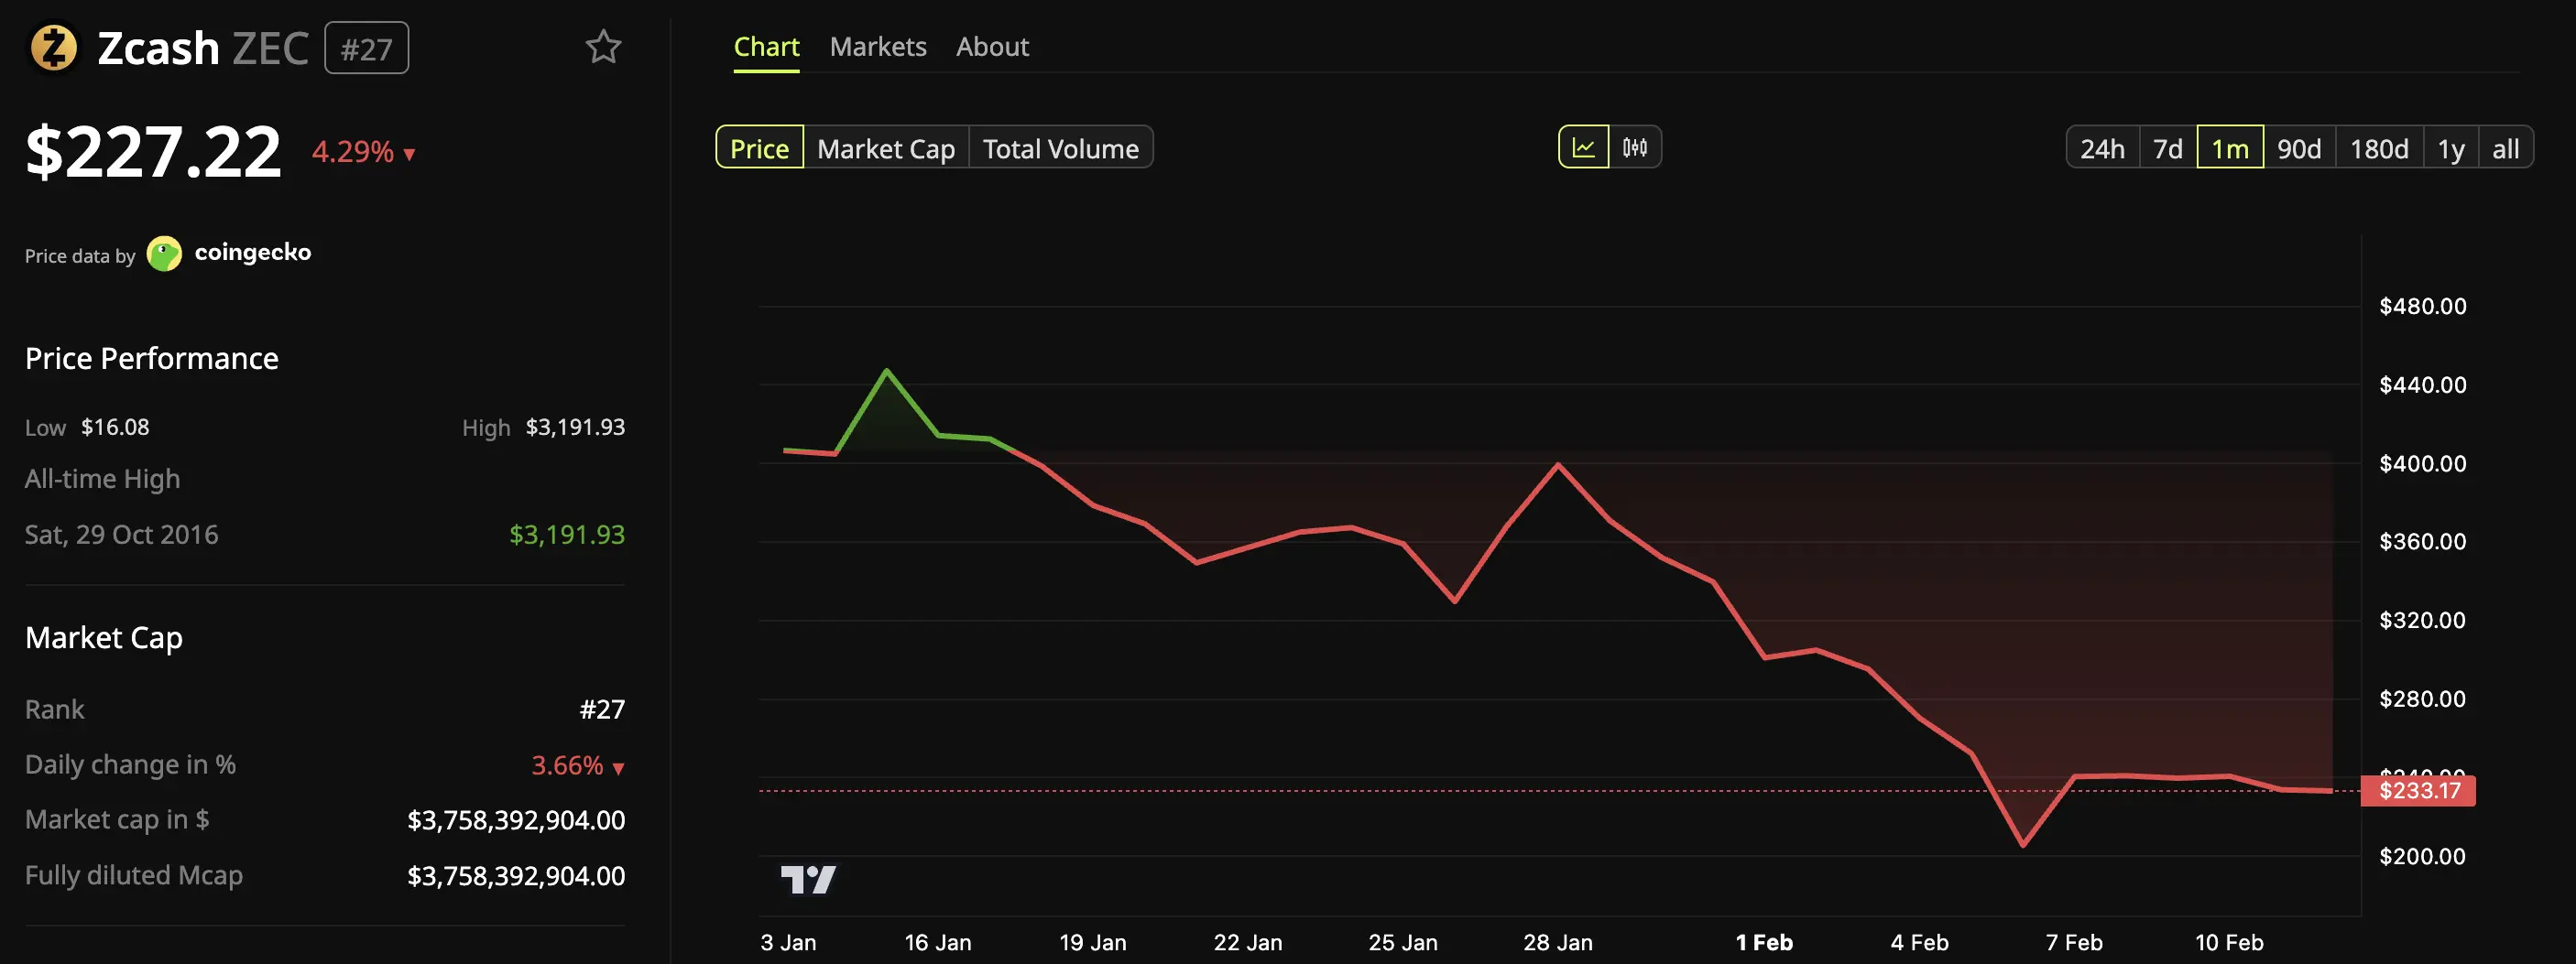
Task: Click the 28 Jan peak on the chart
Action: 1559,464
